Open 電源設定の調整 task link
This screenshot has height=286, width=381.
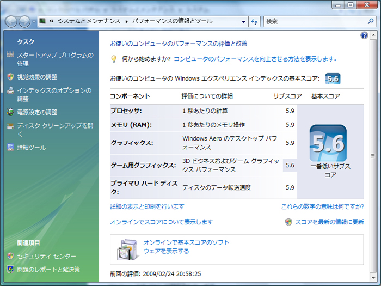click(37, 112)
